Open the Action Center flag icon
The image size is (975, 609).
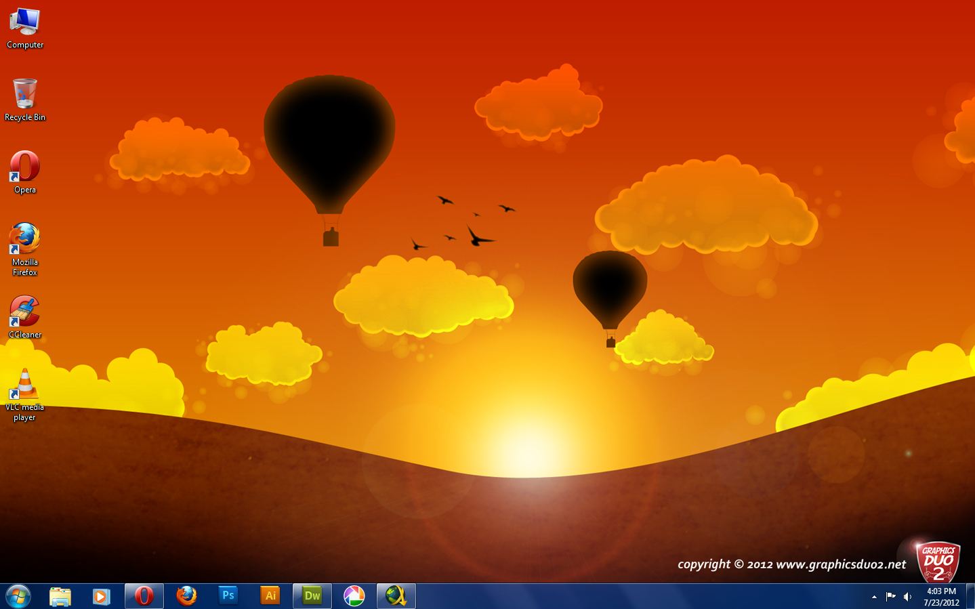click(x=891, y=597)
